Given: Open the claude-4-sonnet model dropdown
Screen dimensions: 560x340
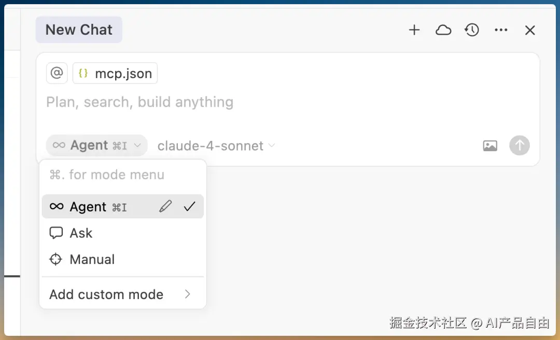Looking at the screenshot, I should (216, 146).
